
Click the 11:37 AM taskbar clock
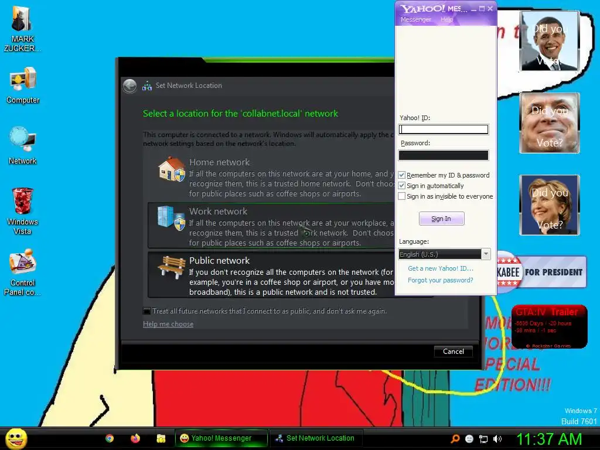pyautogui.click(x=549, y=439)
